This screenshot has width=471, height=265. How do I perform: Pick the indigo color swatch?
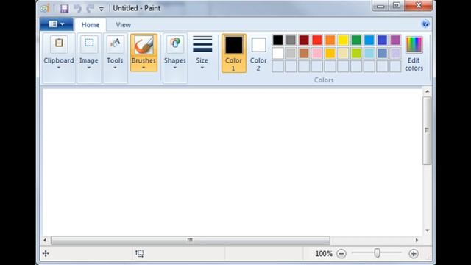coord(382,40)
